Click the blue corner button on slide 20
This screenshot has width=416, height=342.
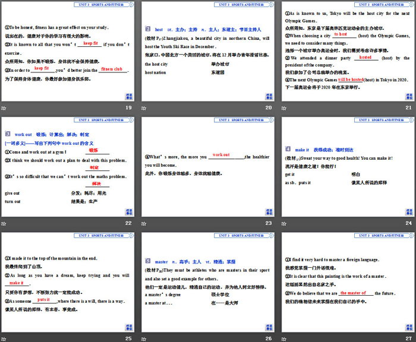point(269,96)
